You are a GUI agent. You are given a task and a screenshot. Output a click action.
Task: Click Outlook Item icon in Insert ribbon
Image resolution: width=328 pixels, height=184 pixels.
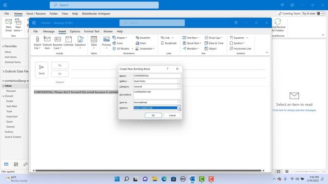tap(47, 43)
